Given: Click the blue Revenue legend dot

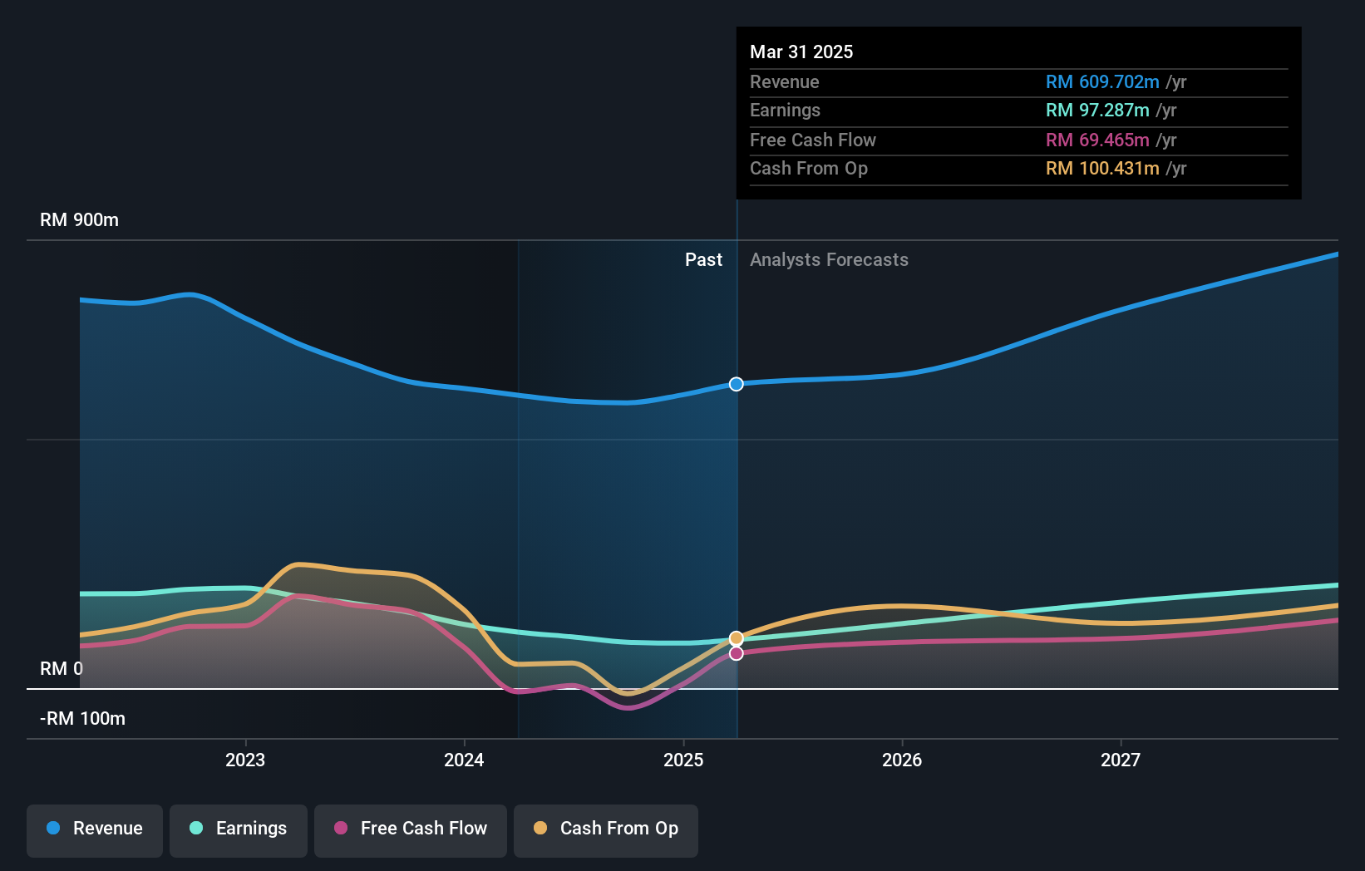Looking at the screenshot, I should (x=53, y=828).
